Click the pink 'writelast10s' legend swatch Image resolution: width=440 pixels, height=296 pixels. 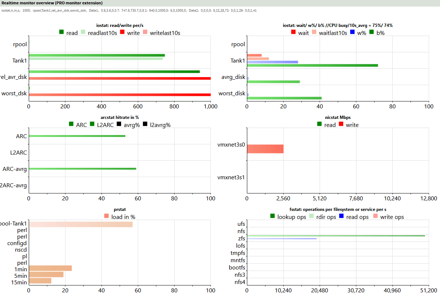[x=144, y=32]
